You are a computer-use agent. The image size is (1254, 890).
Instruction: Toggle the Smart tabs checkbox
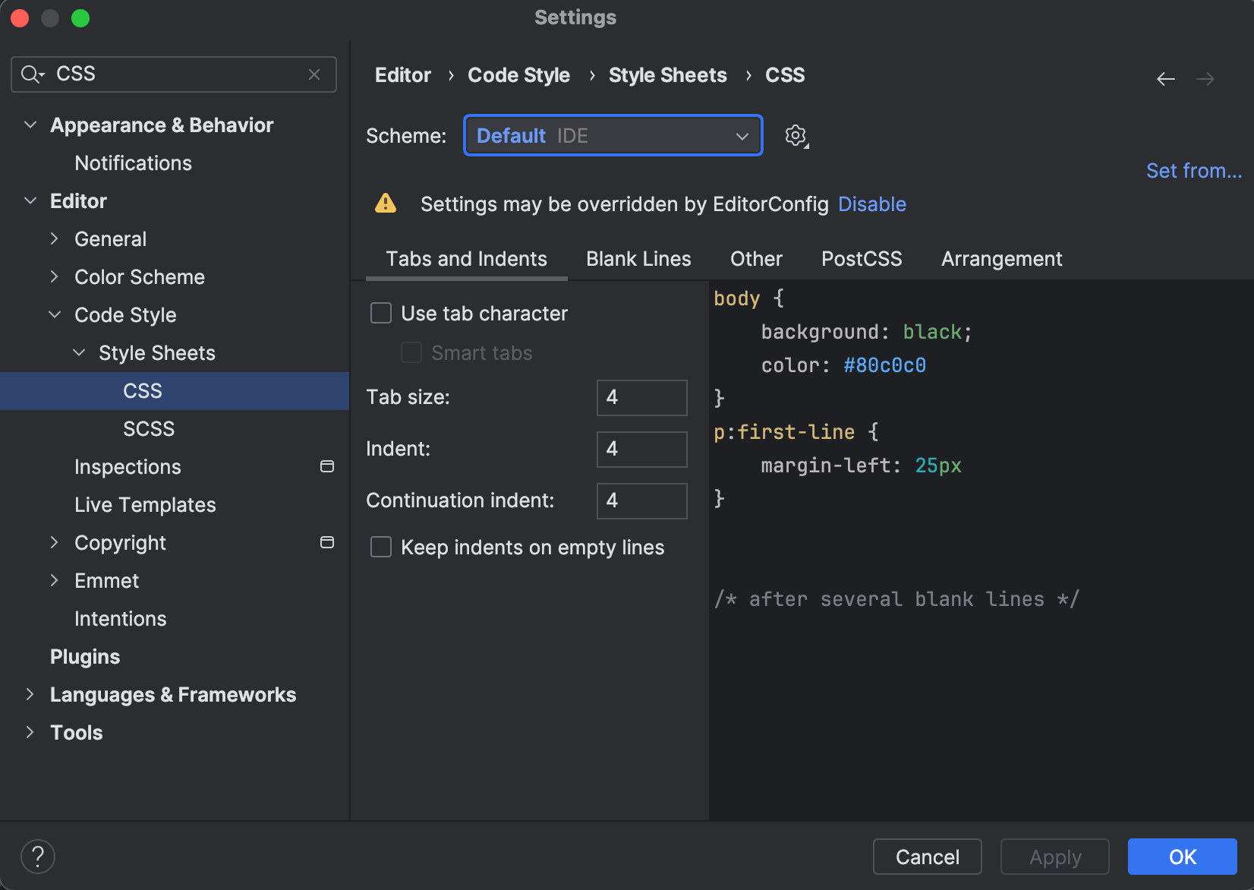coord(411,352)
